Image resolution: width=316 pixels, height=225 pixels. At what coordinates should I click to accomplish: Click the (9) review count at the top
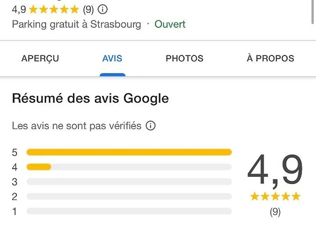pos(88,9)
